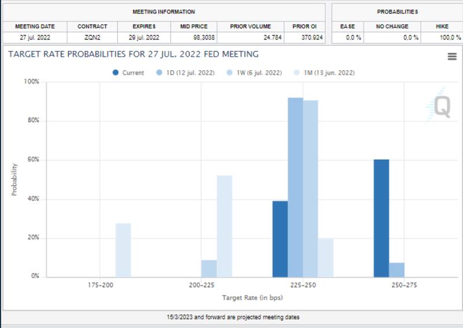Click the dark blue Current legend dot
The image size is (463, 328).
click(116, 73)
